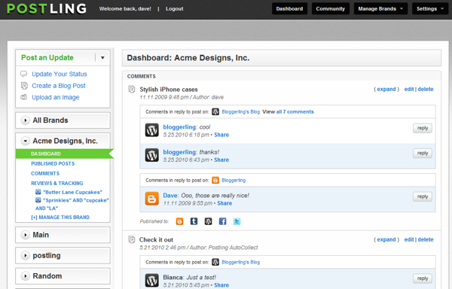452x289 pixels.
Task: Click the Create a Blog Post document icon
Action: point(24,86)
